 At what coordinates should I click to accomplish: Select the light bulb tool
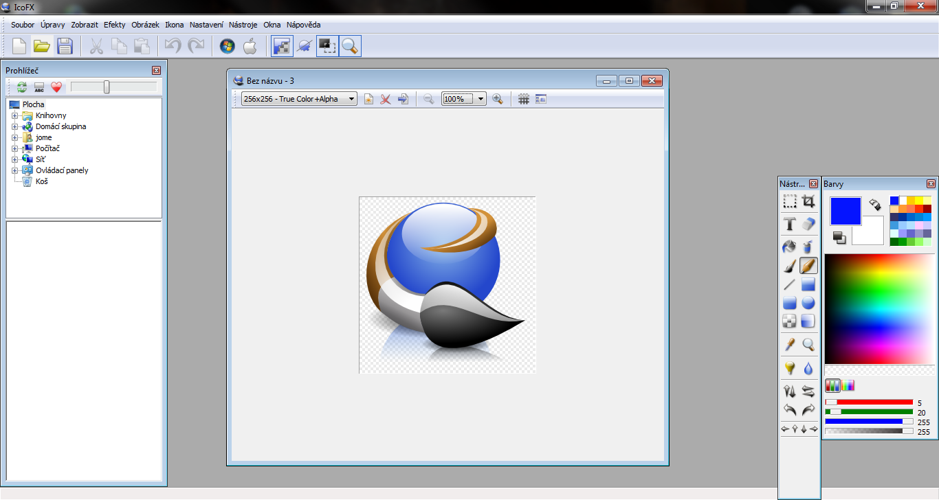[x=790, y=369]
